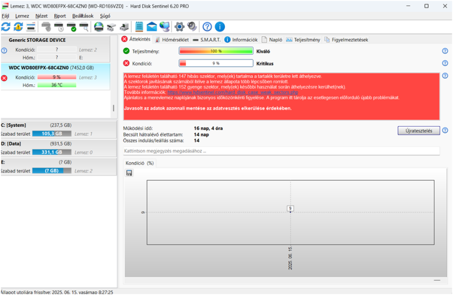Click the '14 nap' estimated lifetime value
This screenshot has width=453, height=295.
202,135
